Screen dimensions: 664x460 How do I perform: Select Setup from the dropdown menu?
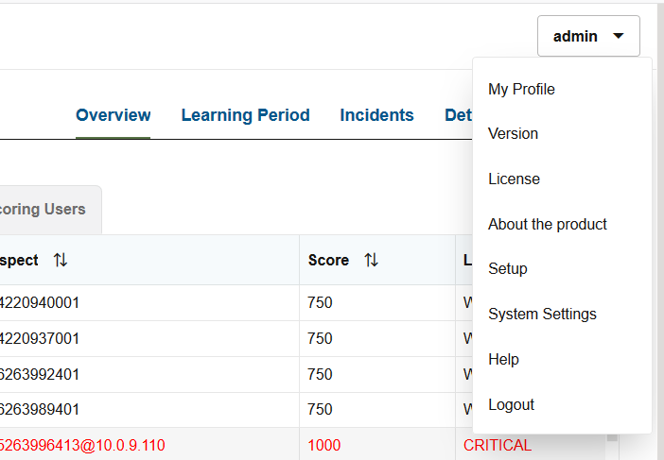tap(507, 269)
